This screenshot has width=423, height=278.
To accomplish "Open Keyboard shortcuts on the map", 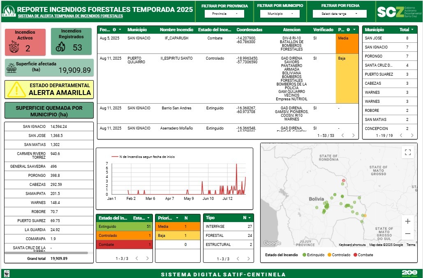I will 352,245.
